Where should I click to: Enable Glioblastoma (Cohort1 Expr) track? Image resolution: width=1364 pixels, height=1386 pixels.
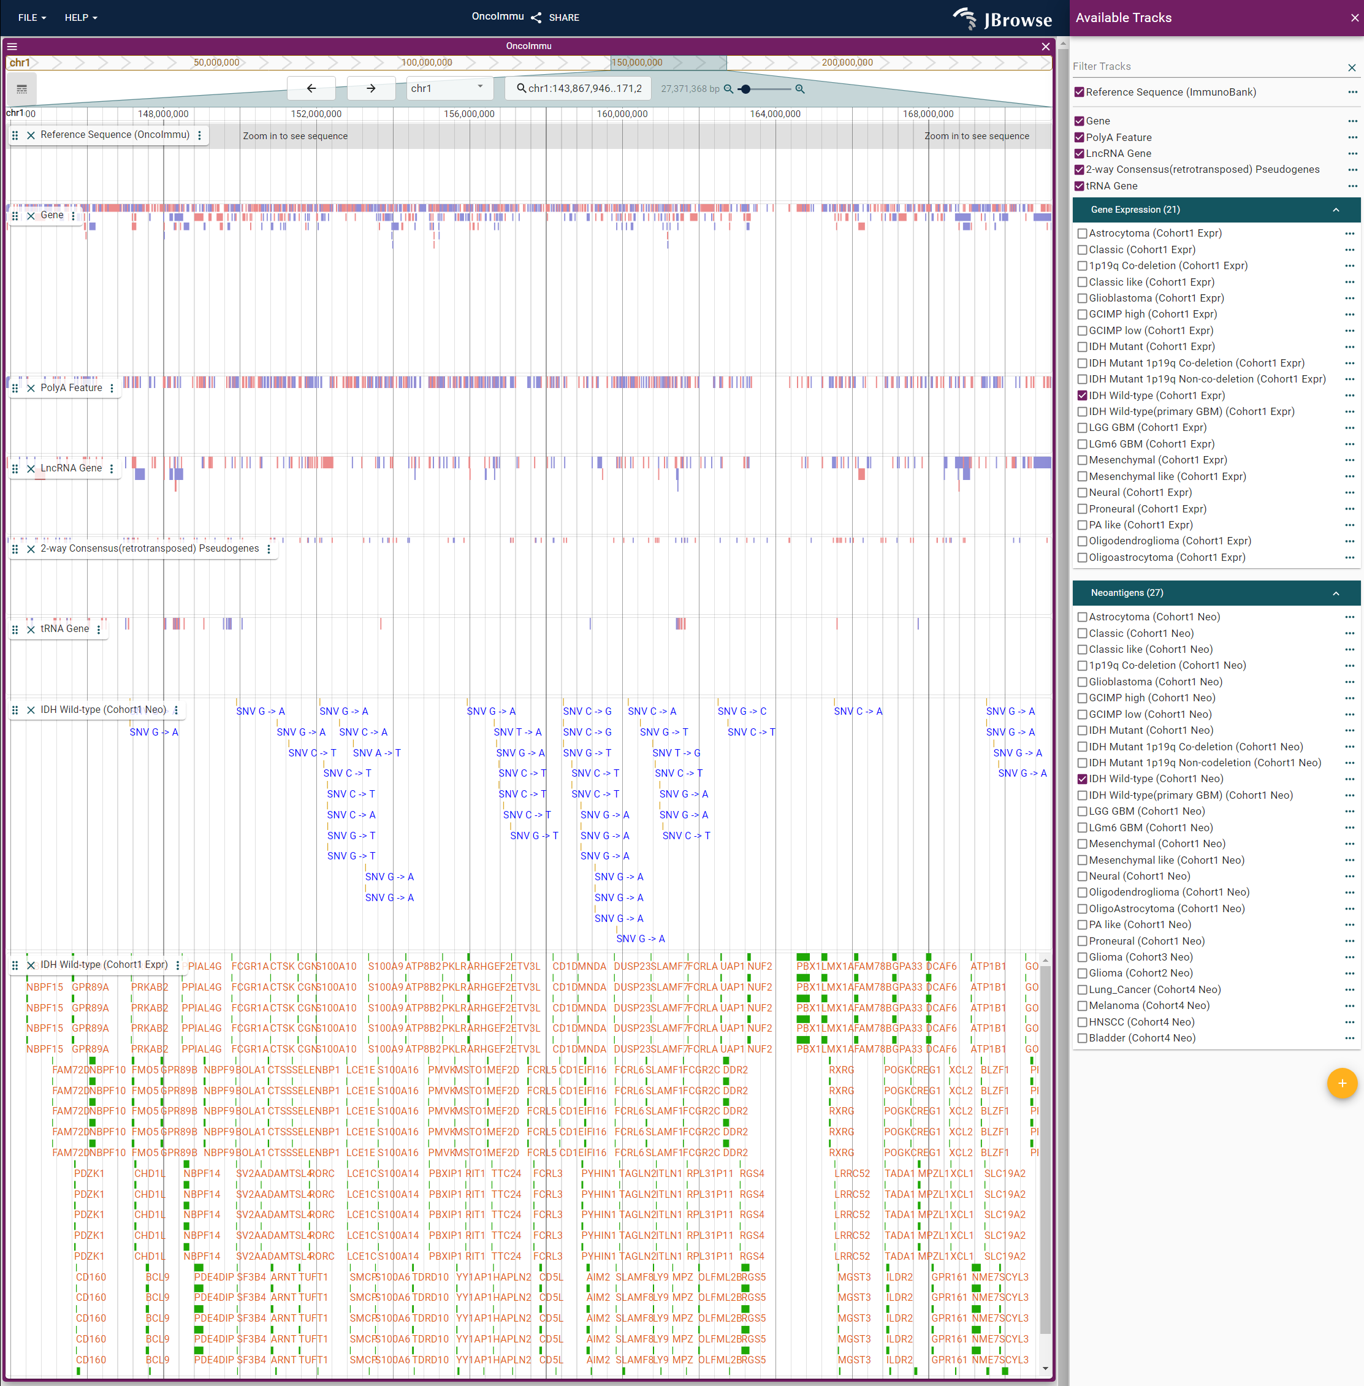tap(1083, 298)
